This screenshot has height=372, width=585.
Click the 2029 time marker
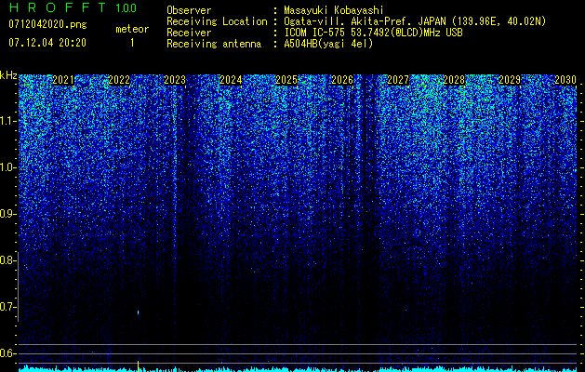510,80
